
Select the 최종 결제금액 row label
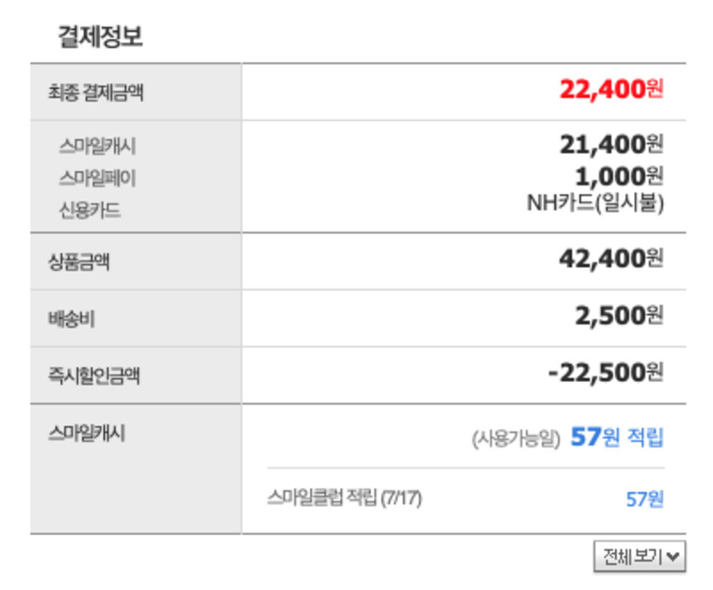95,93
